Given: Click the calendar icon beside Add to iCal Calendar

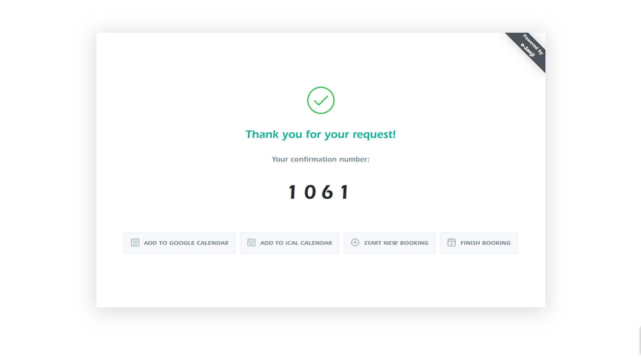Looking at the screenshot, I should (x=251, y=242).
